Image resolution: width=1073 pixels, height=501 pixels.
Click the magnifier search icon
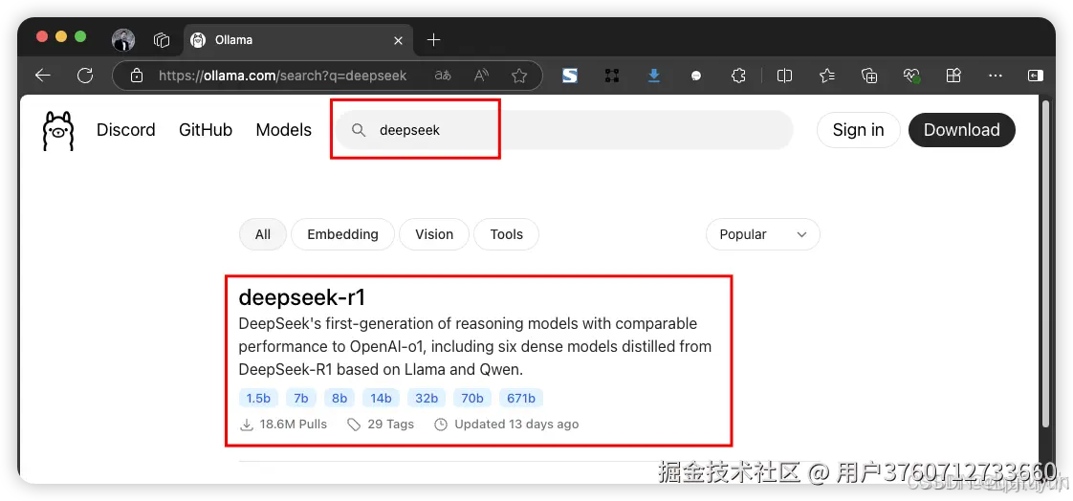[359, 130]
